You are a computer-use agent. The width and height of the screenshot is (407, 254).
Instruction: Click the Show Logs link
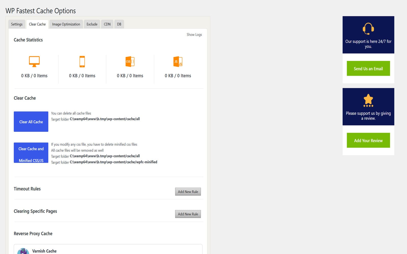pyautogui.click(x=194, y=35)
